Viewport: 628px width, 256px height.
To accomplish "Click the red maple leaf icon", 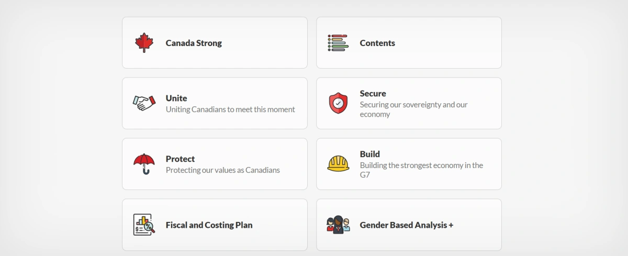I will click(x=144, y=43).
